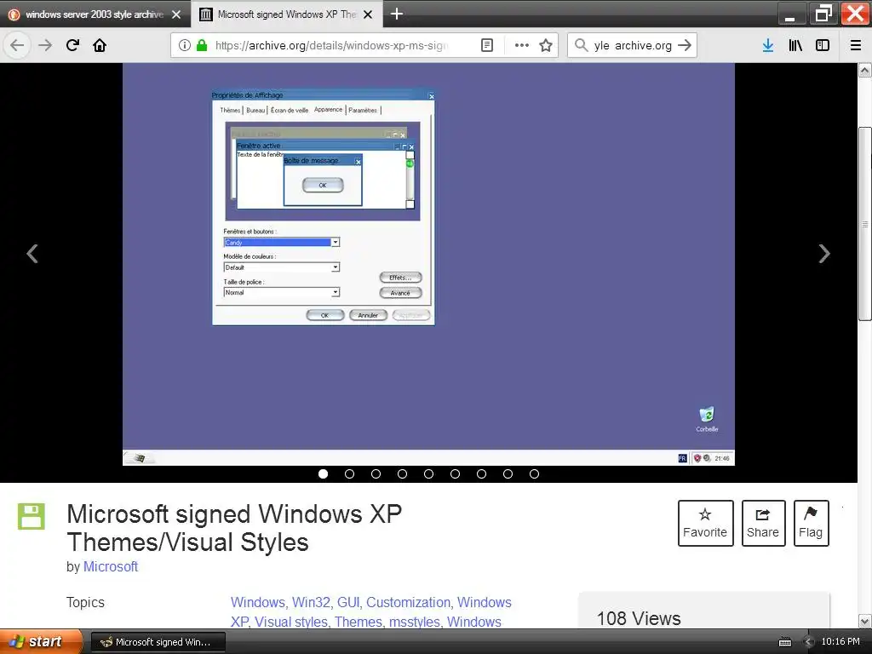Open the 'Customization' topic link
The height and width of the screenshot is (654, 872).
408,602
